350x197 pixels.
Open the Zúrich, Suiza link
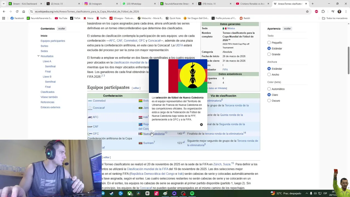point(222,164)
